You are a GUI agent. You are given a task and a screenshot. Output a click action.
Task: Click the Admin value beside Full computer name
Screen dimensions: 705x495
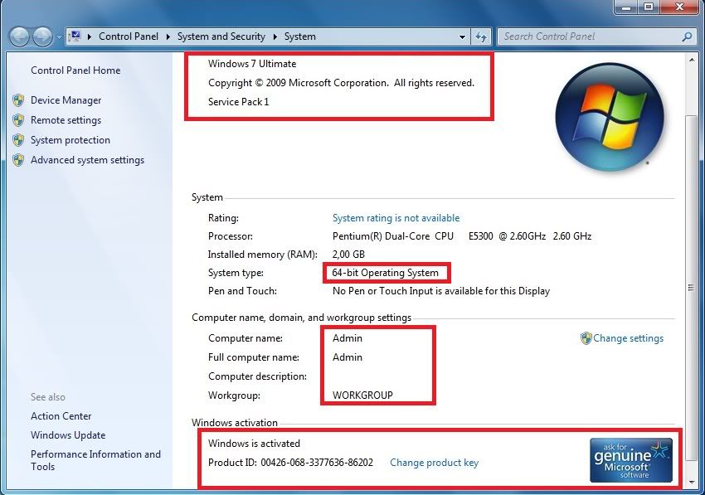click(x=348, y=357)
